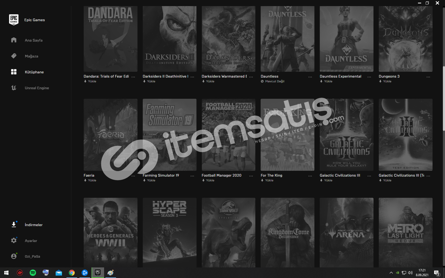The width and height of the screenshot is (445, 278).
Task: Click Yükle under Farming Simulator 19
Action: (x=149, y=180)
